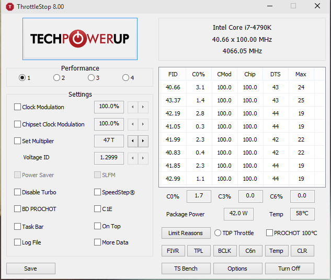Click the Clock Modulation right arrow

[x=143, y=107]
